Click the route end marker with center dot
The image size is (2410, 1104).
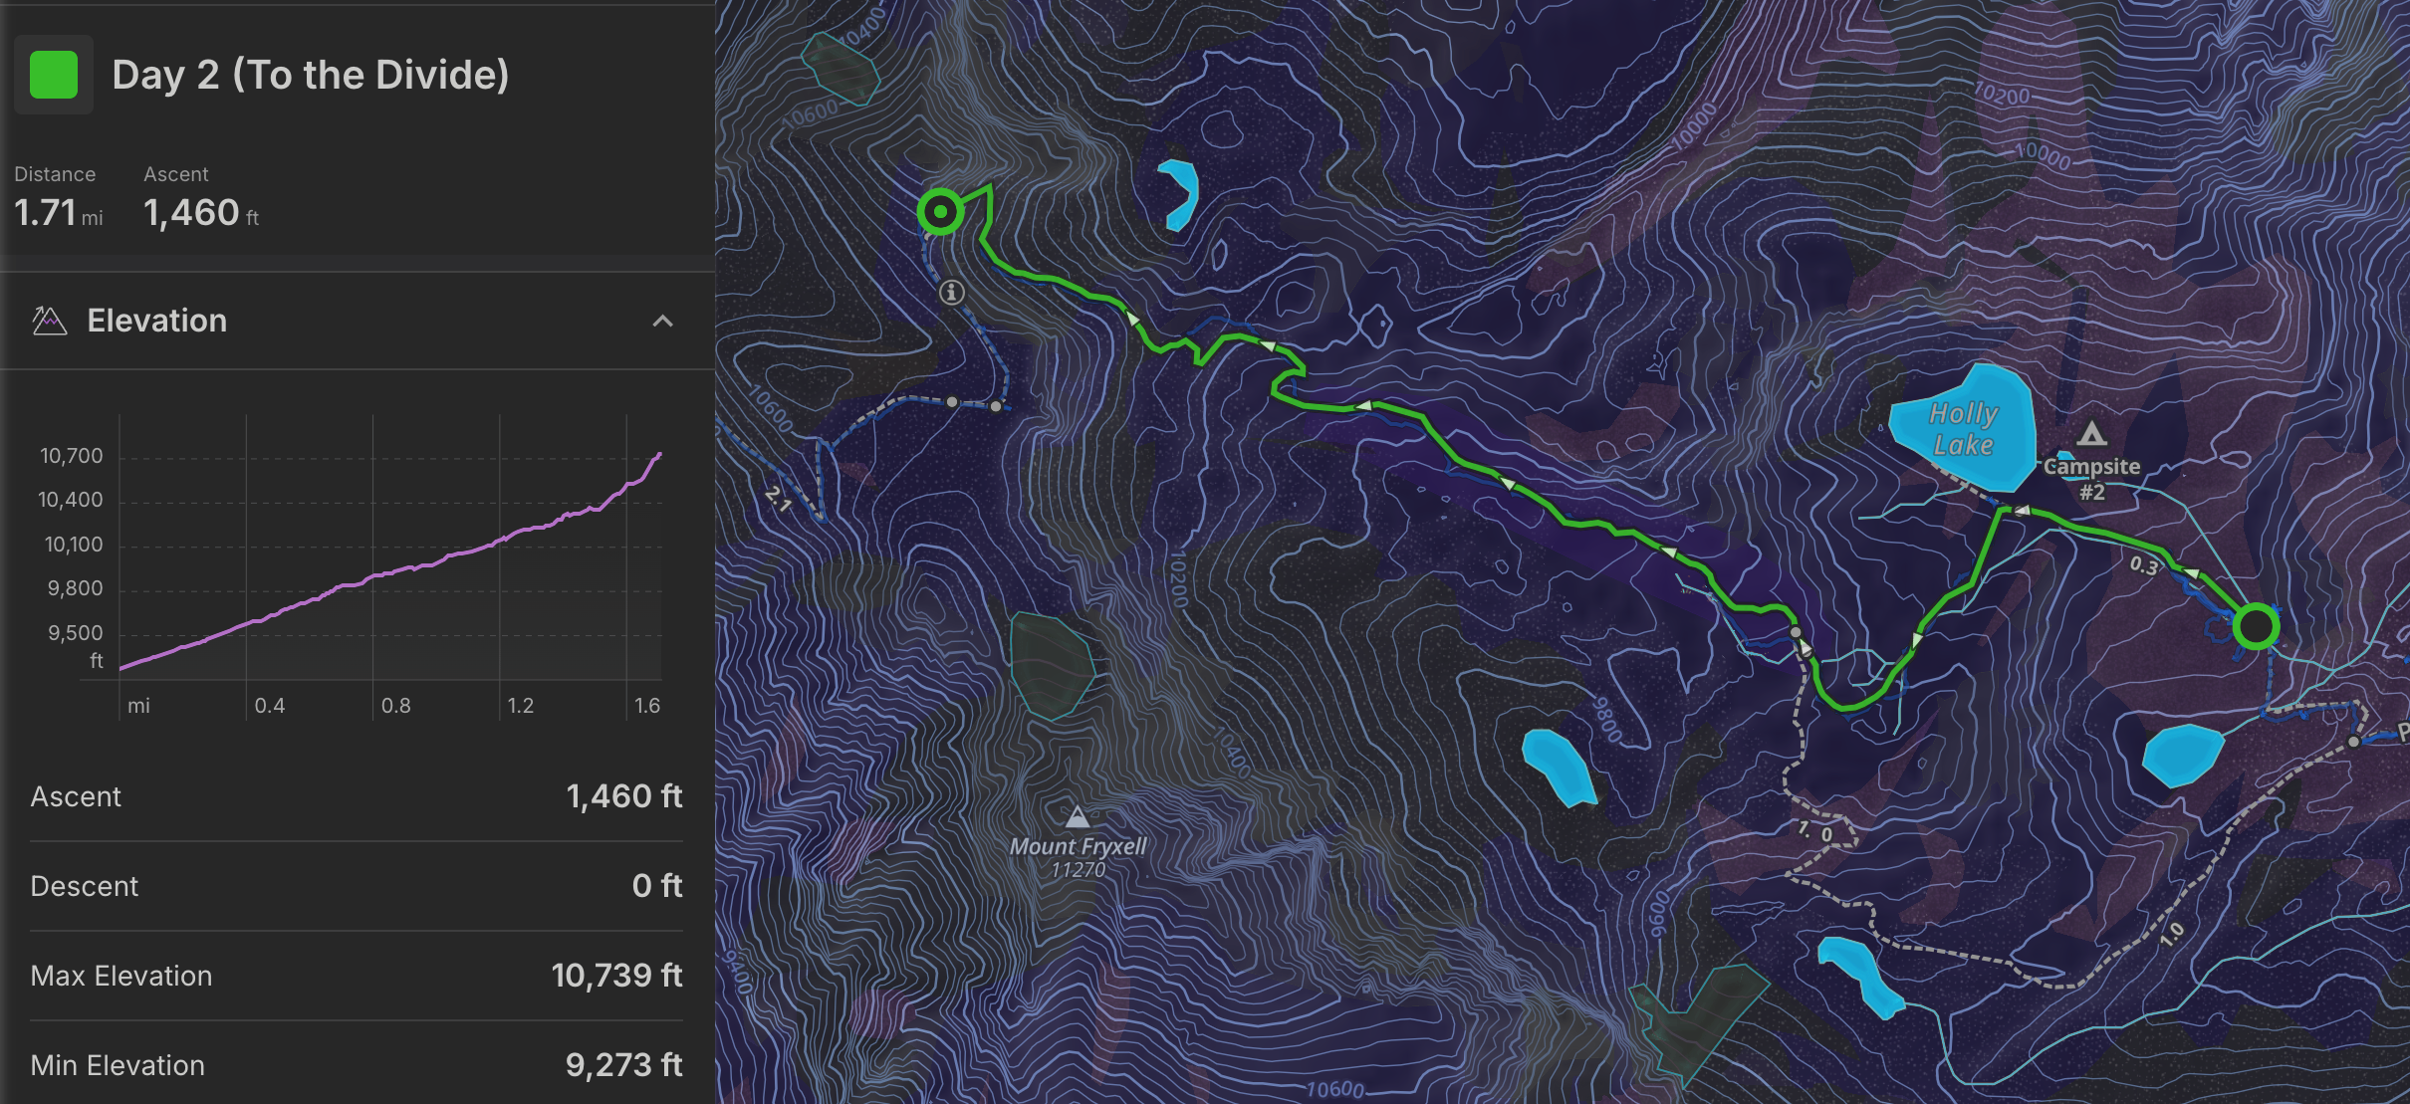940,211
